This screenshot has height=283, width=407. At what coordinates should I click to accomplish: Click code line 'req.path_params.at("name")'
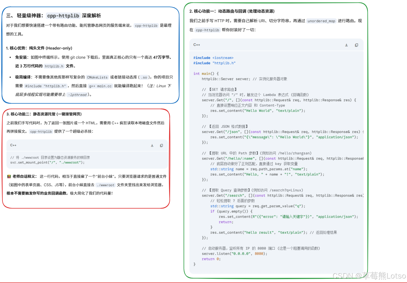pos(259,169)
